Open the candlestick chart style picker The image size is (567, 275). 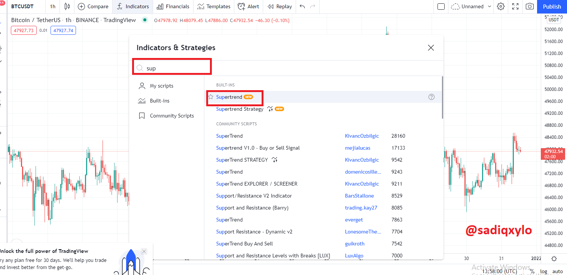tap(67, 6)
